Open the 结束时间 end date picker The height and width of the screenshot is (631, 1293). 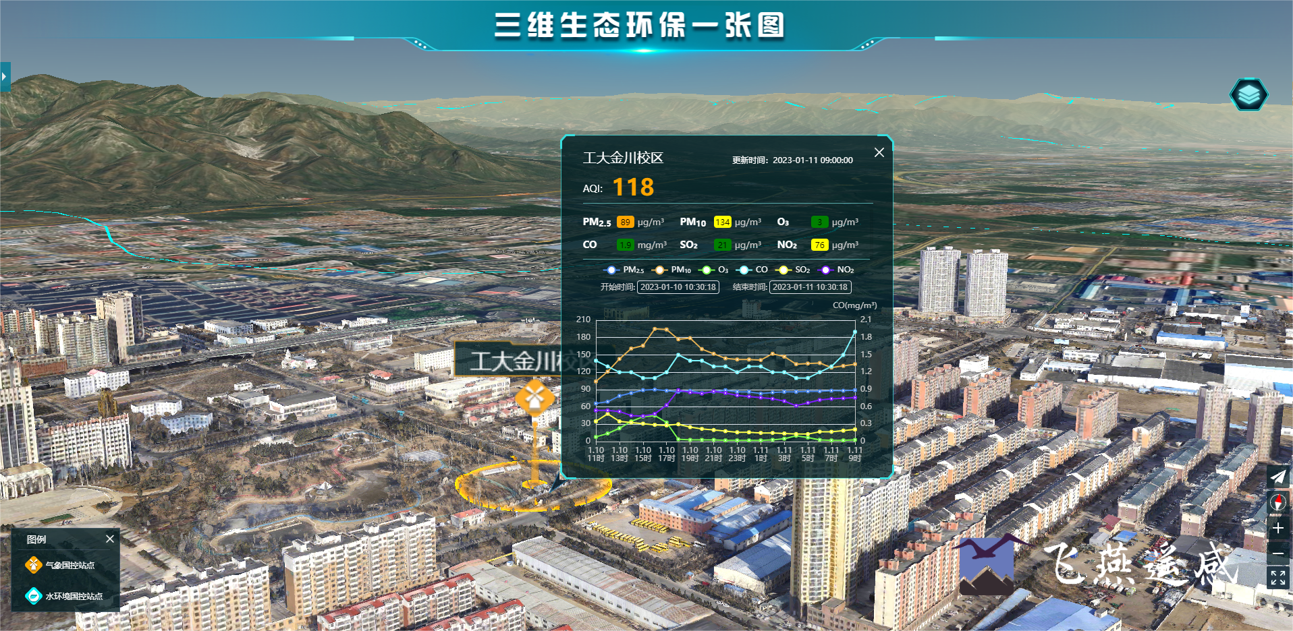tap(810, 287)
